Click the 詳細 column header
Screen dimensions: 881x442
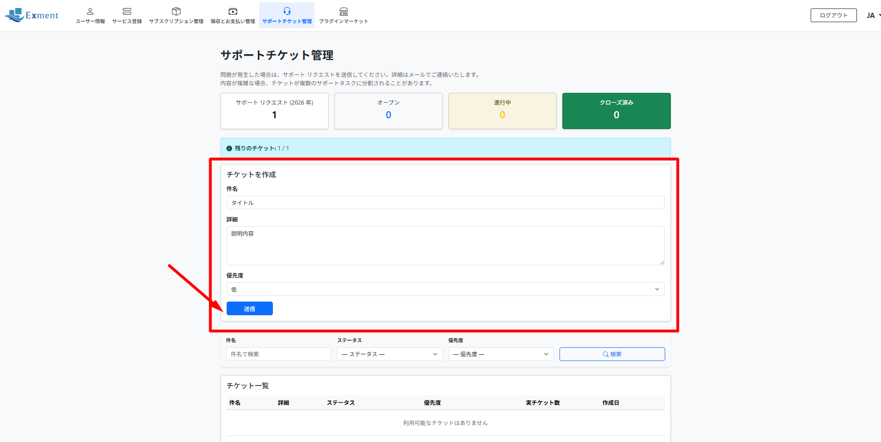pyautogui.click(x=283, y=403)
